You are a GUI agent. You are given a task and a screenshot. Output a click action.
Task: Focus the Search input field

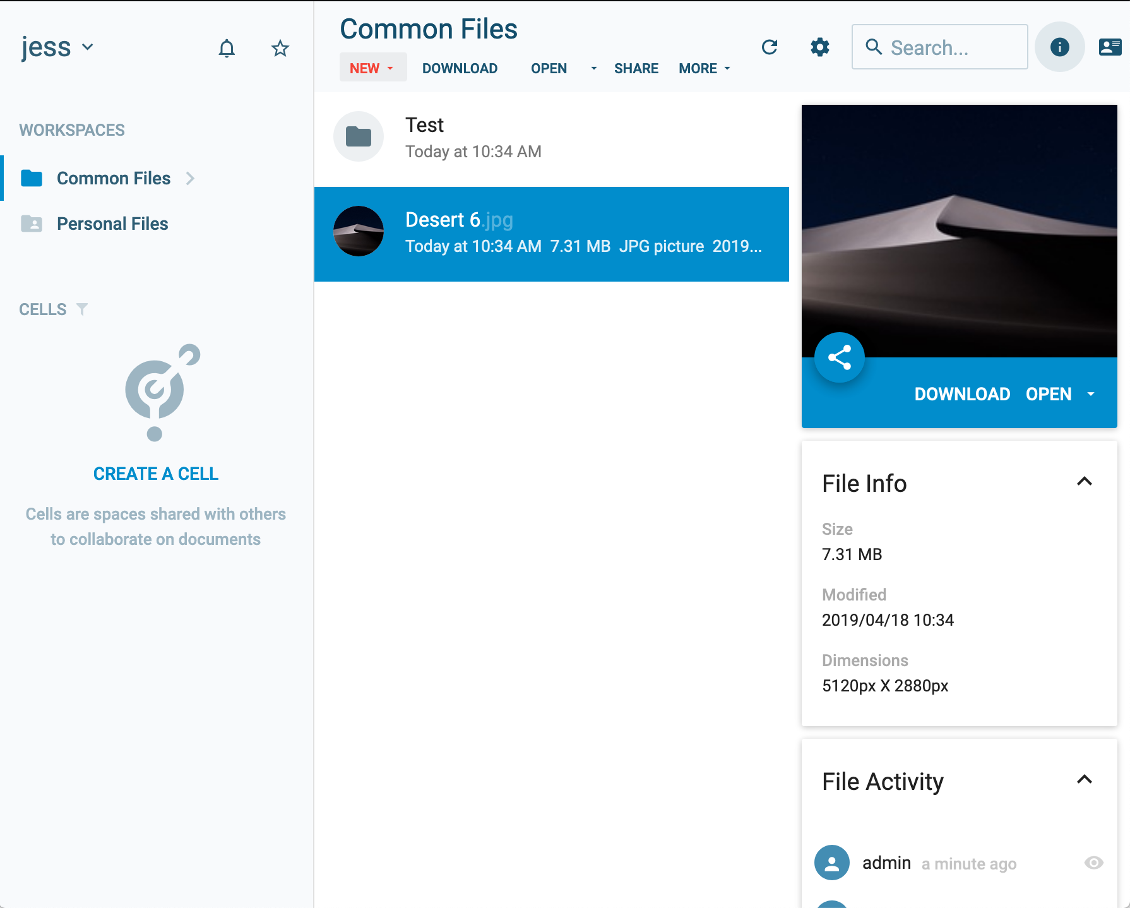click(x=939, y=47)
